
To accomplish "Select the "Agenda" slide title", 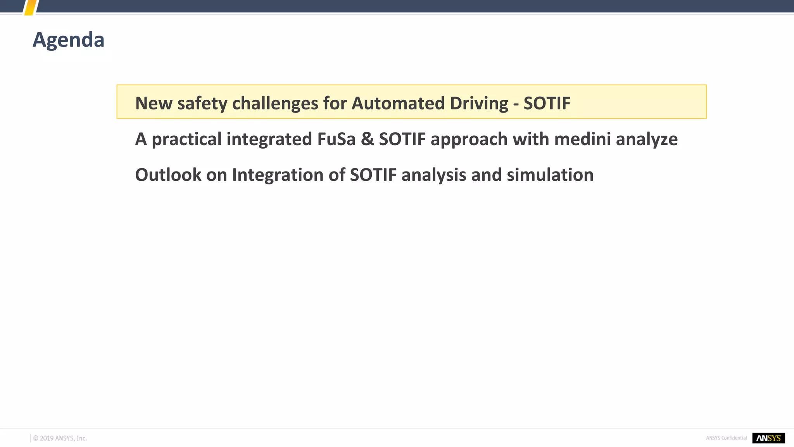I will (x=69, y=40).
